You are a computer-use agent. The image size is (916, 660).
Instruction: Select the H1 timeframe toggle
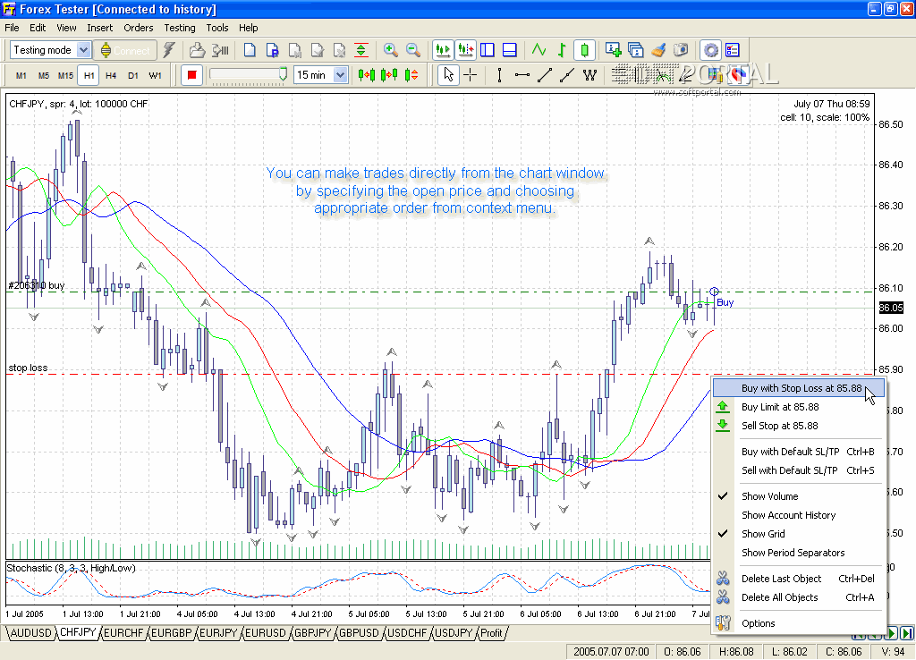[x=89, y=76]
